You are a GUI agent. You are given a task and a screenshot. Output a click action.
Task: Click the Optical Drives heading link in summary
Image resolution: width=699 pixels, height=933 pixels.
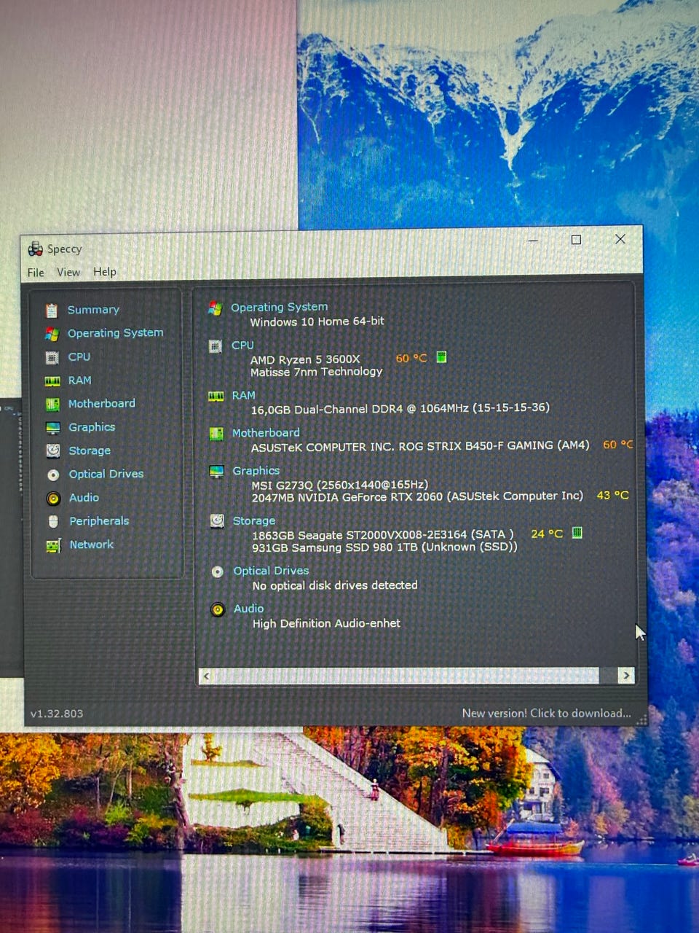[271, 571]
